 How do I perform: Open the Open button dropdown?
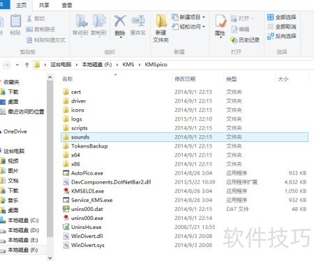coord(253,18)
